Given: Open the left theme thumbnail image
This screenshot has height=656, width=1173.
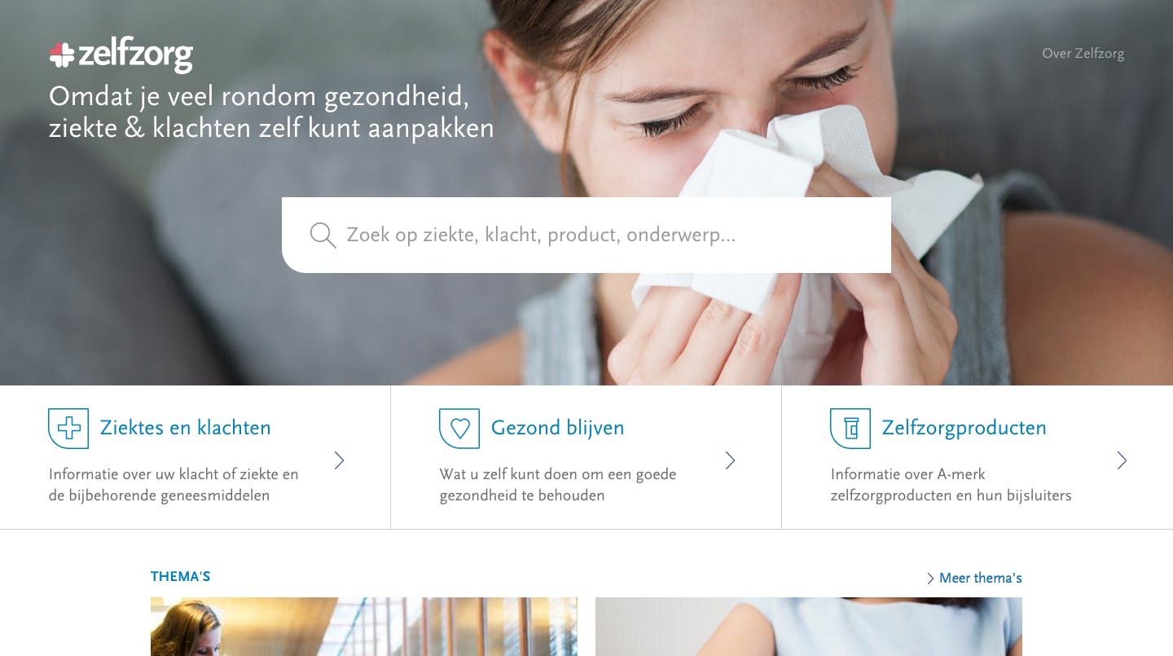Looking at the screenshot, I should [x=364, y=627].
